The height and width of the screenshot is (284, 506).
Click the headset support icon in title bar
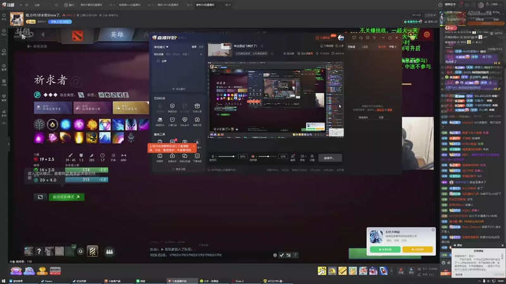pos(361,38)
